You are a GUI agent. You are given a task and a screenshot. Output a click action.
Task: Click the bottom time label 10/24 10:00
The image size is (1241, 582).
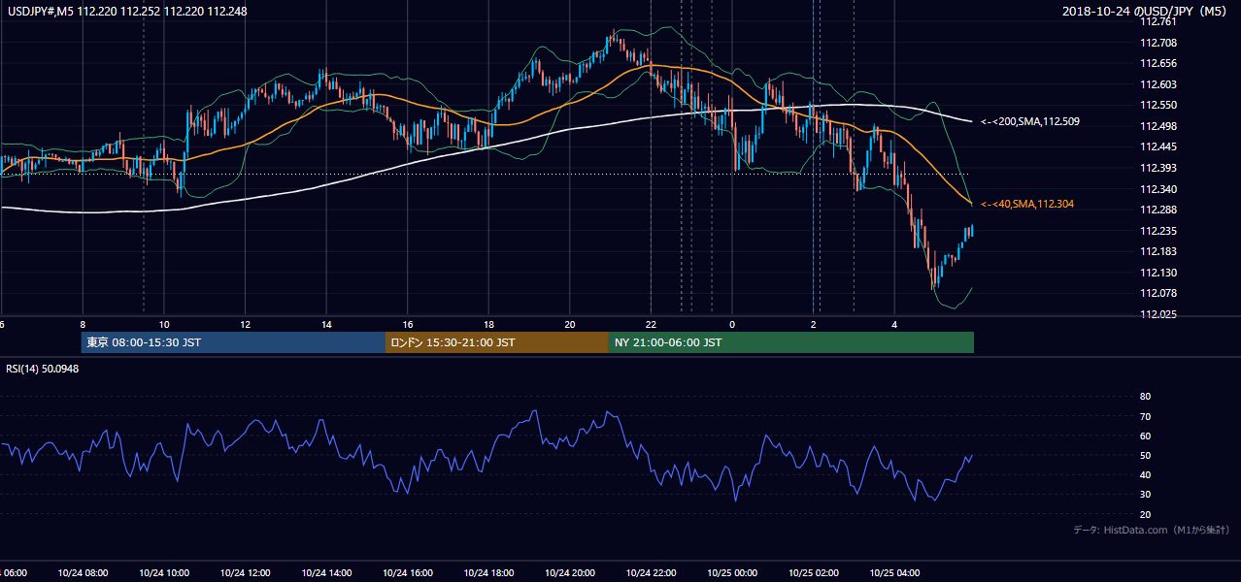pyautogui.click(x=163, y=573)
